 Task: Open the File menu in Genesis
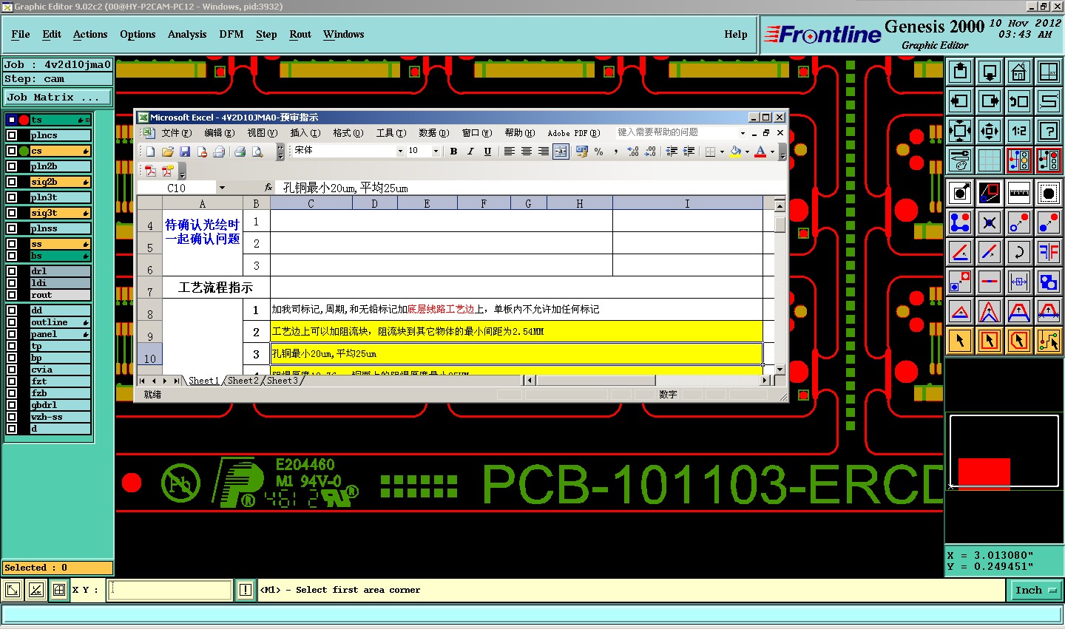coord(21,35)
